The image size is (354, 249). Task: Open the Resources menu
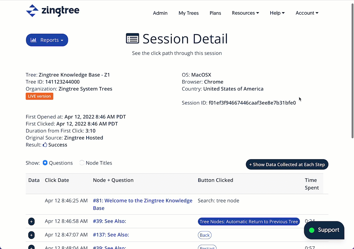[x=245, y=13]
